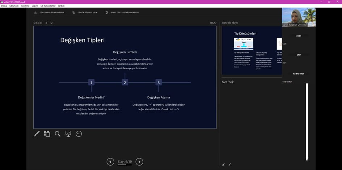Go to the previous slide arrow
The image size is (342, 170).
(110, 162)
